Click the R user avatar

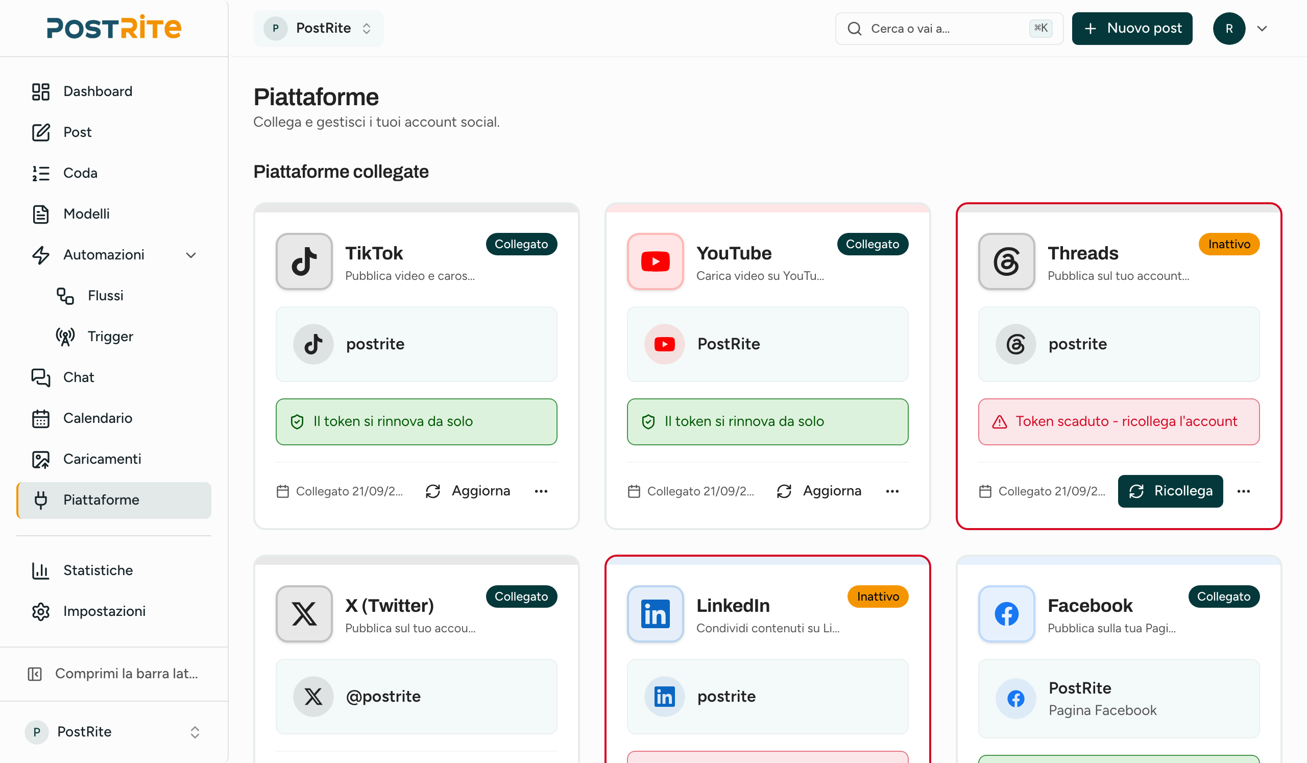(x=1229, y=29)
